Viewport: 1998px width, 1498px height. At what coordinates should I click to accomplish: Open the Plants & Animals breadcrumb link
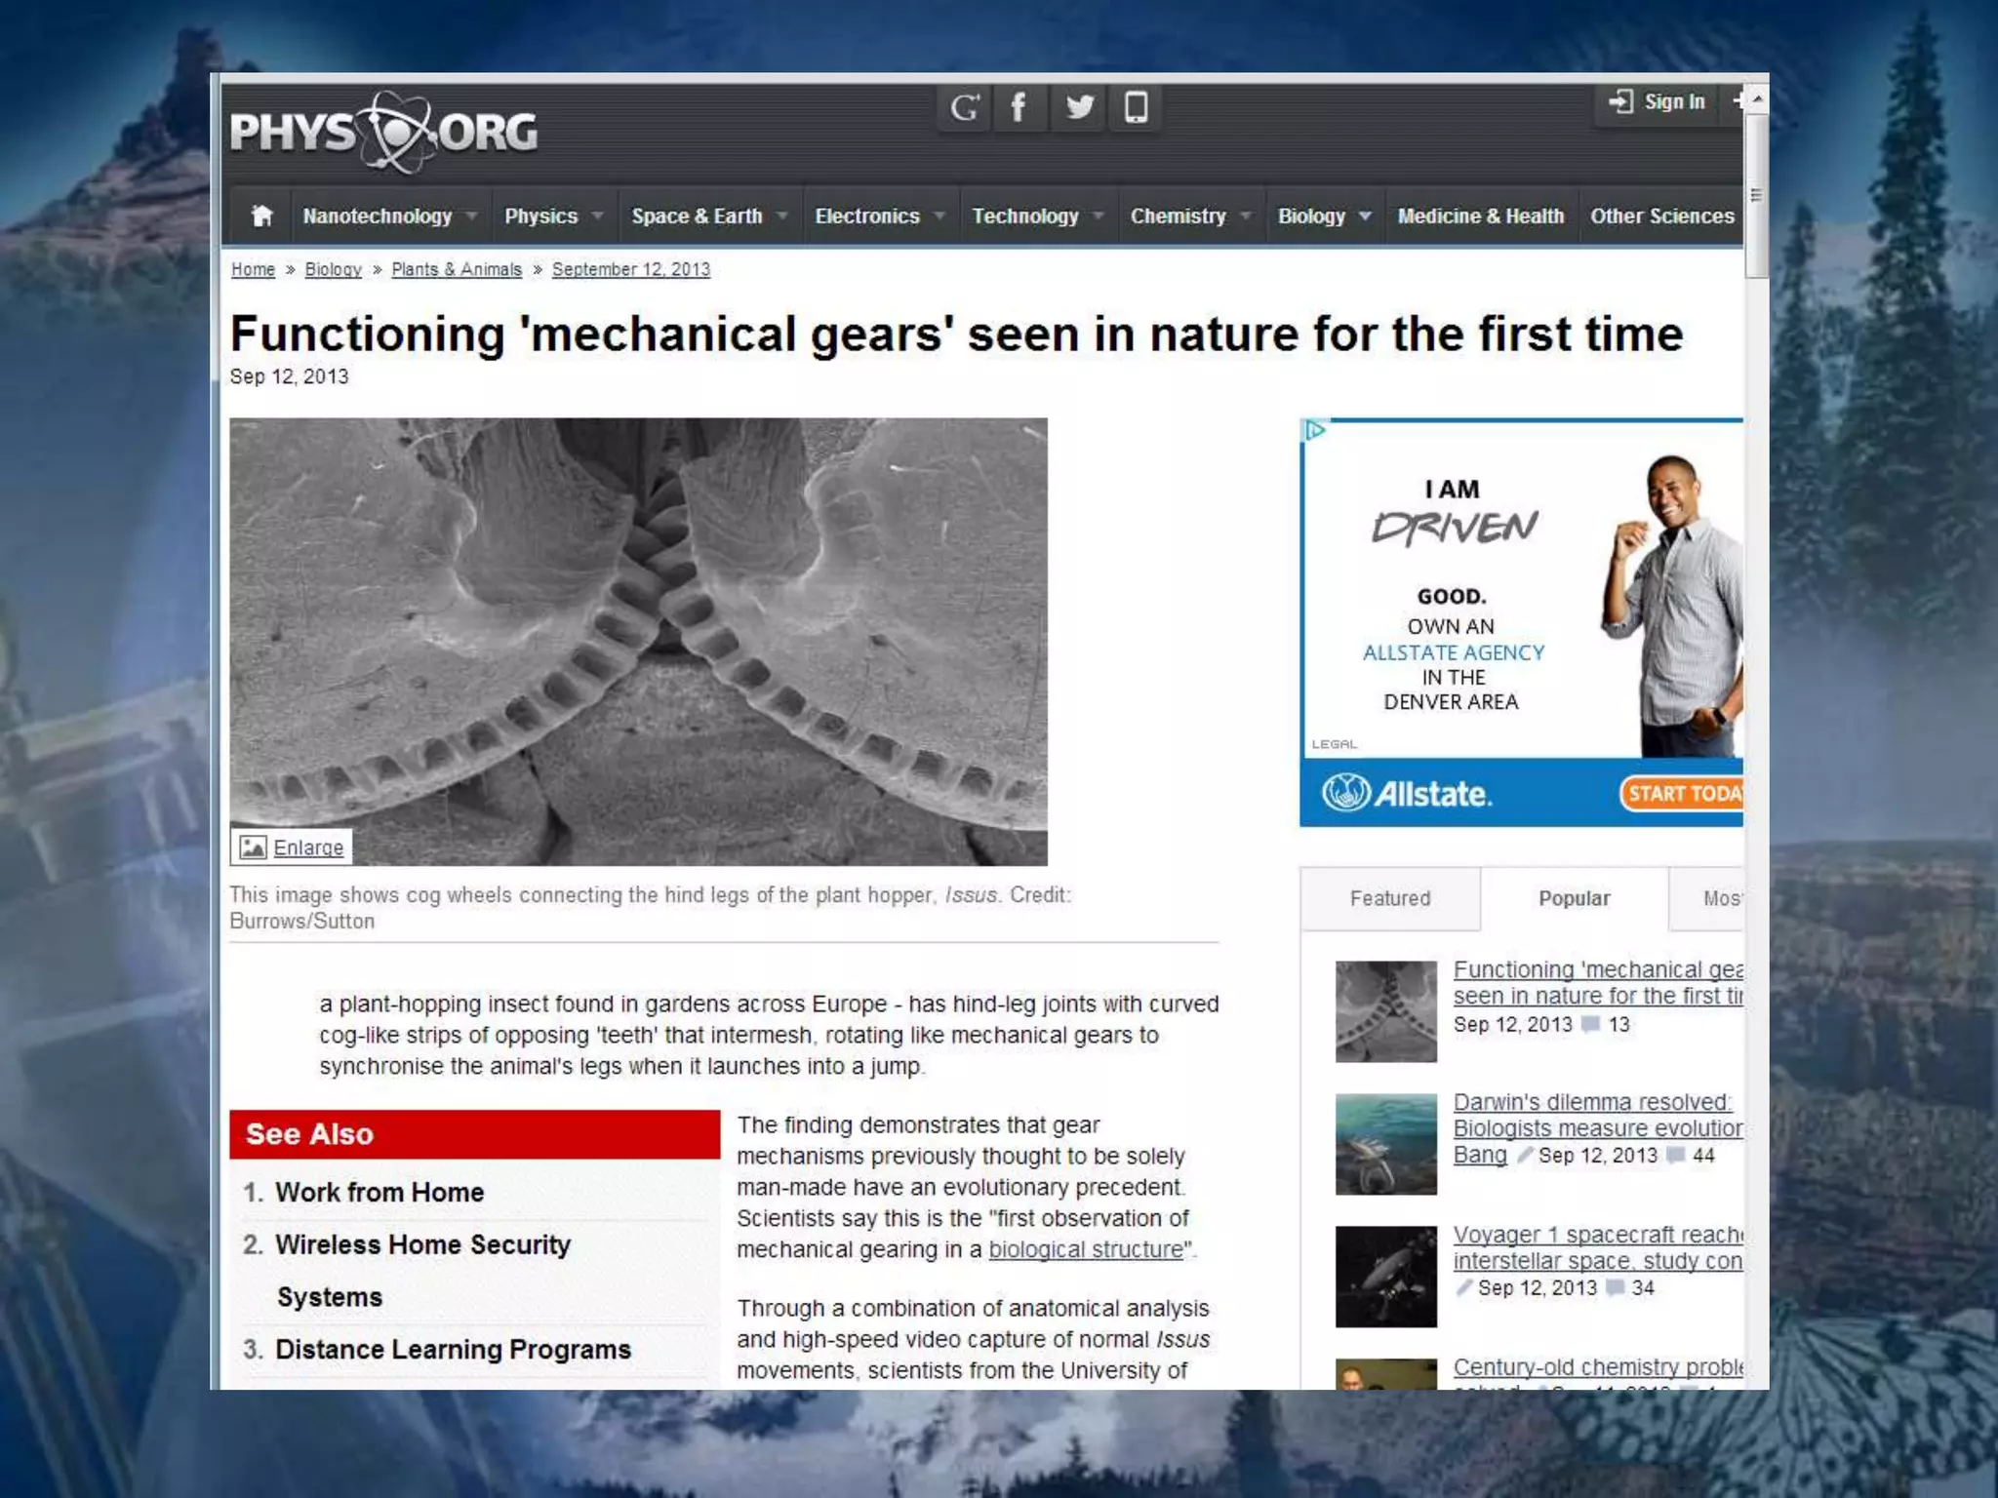point(457,269)
